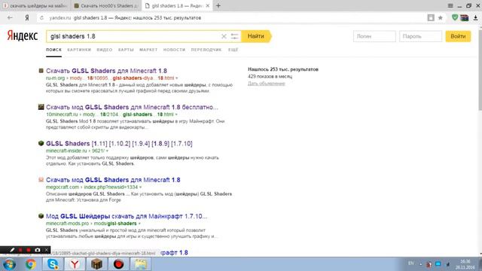Reload the page with the refresh icon
This screenshot has height=271, width=482.
point(42,18)
